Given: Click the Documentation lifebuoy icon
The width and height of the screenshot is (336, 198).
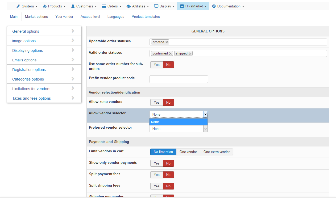Looking at the screenshot, I should tap(214, 6).
